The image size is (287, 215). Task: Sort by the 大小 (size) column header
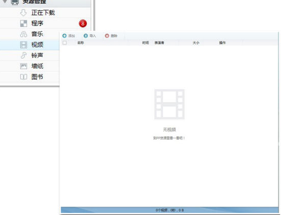(x=196, y=43)
